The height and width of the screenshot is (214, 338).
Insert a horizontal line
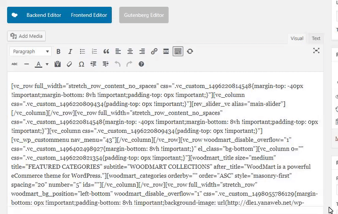[27, 64]
